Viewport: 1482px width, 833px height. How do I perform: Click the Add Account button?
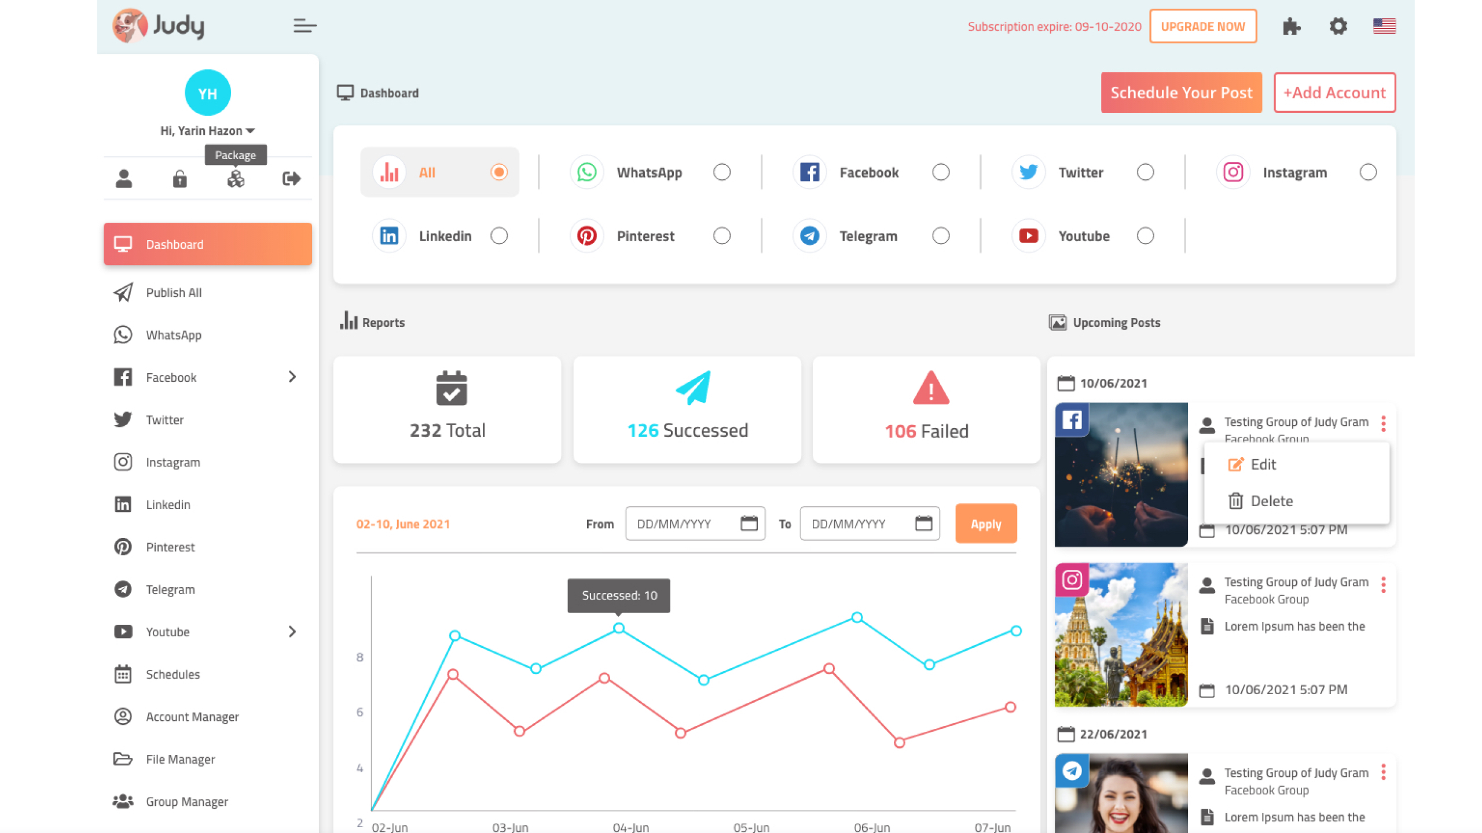tap(1336, 93)
